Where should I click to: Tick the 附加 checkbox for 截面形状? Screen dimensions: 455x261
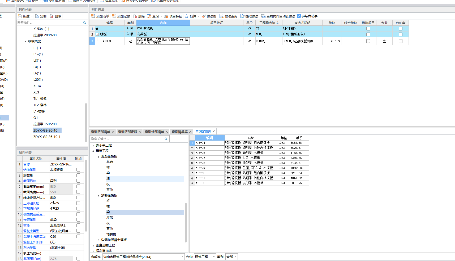[78, 181]
